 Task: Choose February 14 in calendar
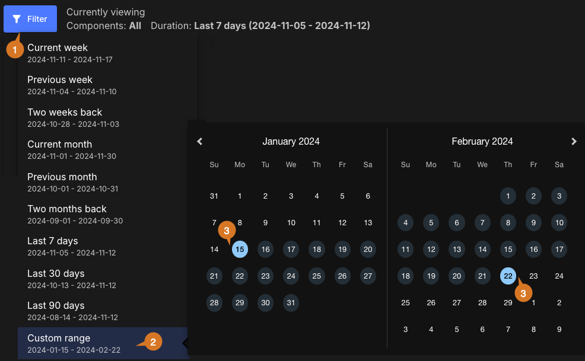coord(482,250)
